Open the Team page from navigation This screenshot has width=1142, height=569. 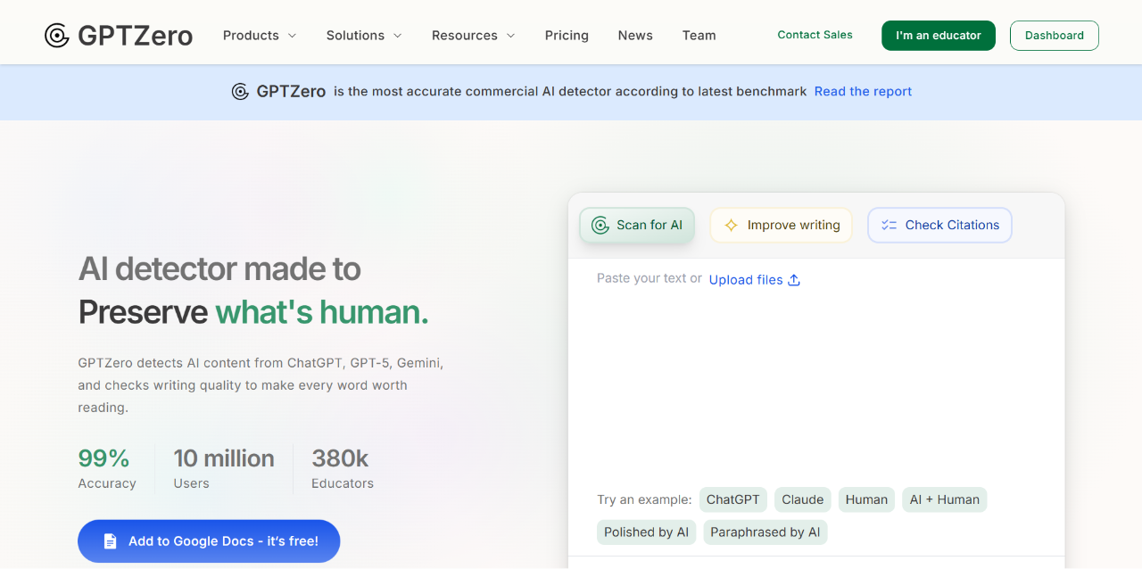(x=699, y=36)
